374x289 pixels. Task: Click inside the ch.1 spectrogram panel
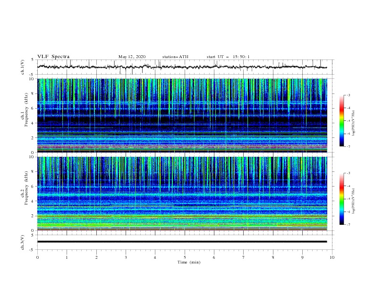(182, 115)
